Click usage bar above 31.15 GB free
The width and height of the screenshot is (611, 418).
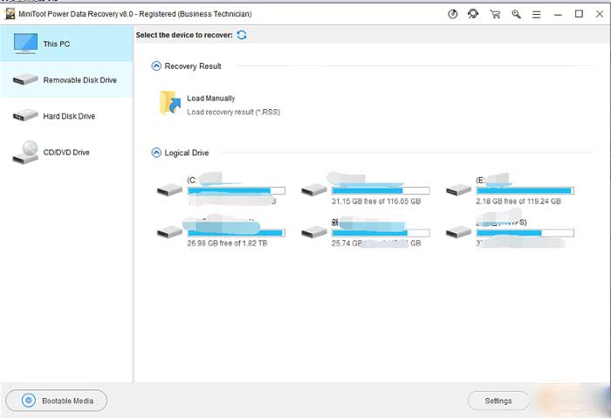[x=381, y=190]
